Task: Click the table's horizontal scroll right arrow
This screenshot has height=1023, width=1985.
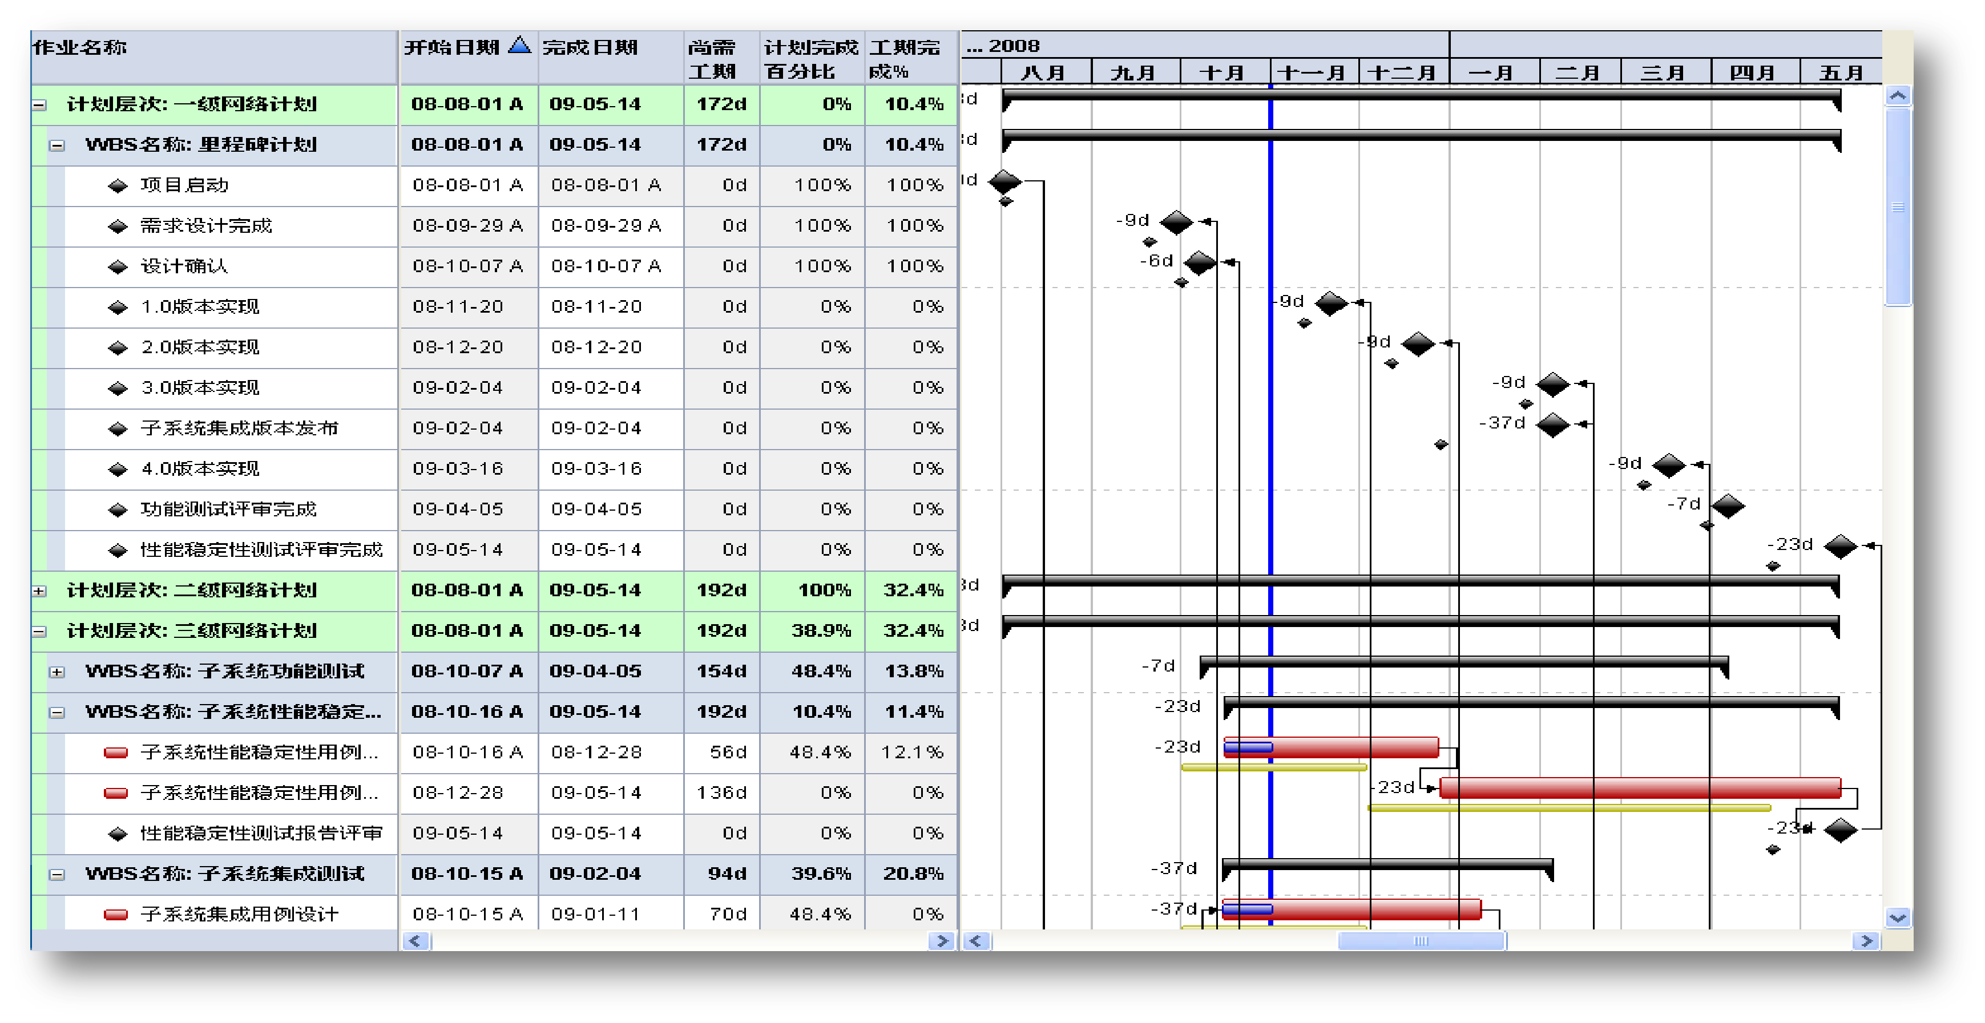Action: pos(942,941)
